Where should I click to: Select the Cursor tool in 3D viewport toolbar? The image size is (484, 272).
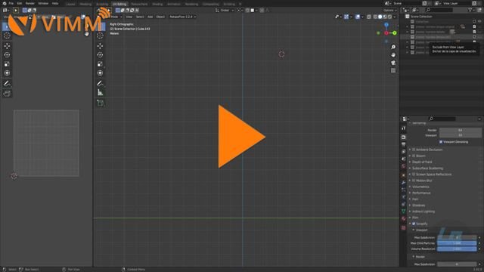coord(100,36)
